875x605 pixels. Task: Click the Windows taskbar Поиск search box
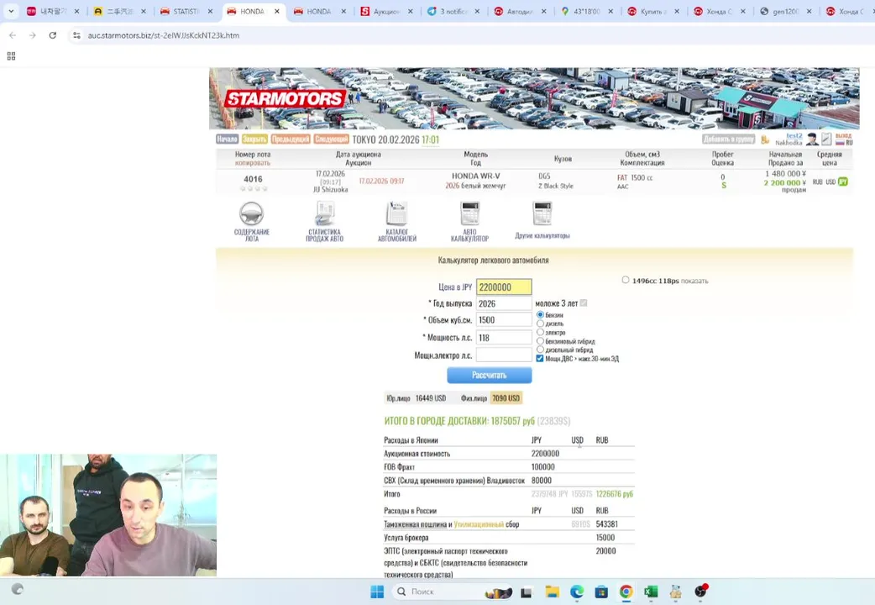click(x=452, y=592)
